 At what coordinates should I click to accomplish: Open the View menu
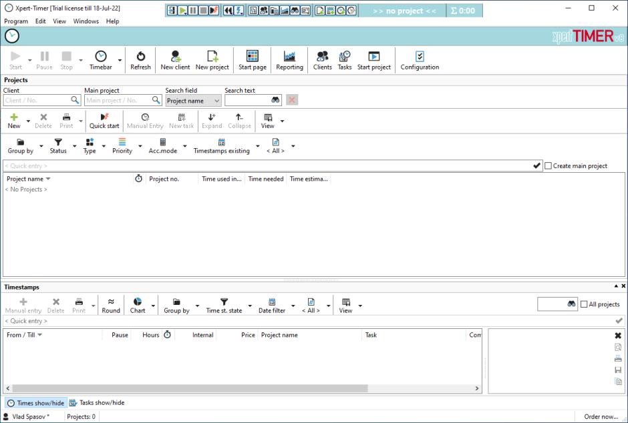59,21
